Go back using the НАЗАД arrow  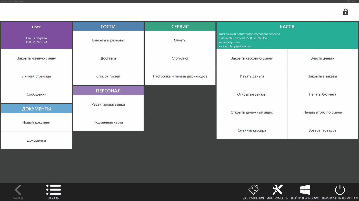[x=18, y=190]
